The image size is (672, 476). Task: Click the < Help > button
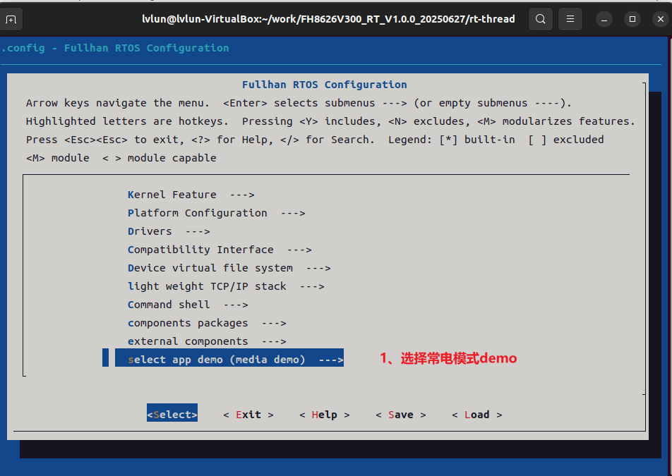325,415
